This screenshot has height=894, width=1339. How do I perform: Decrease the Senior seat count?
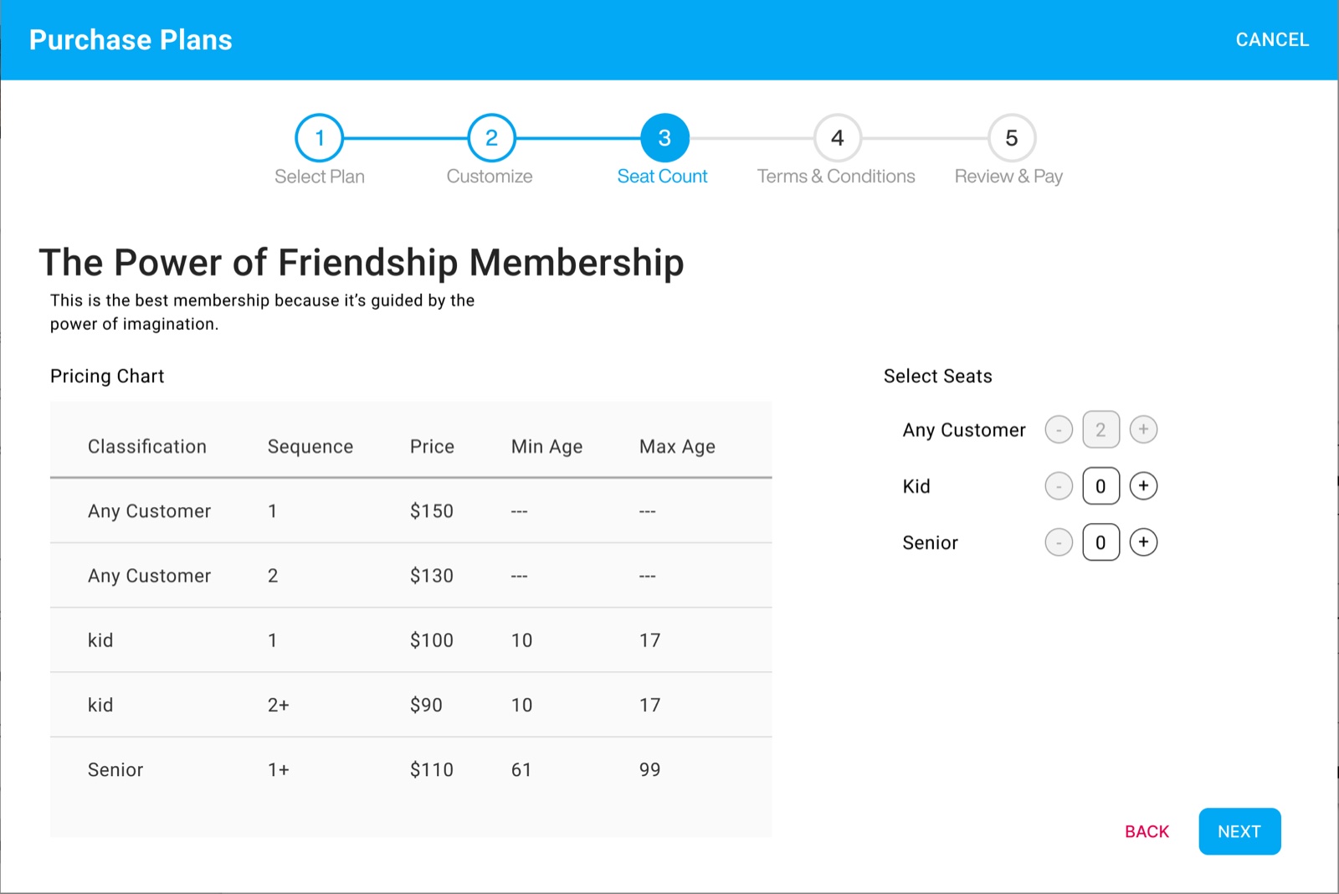pos(1059,542)
